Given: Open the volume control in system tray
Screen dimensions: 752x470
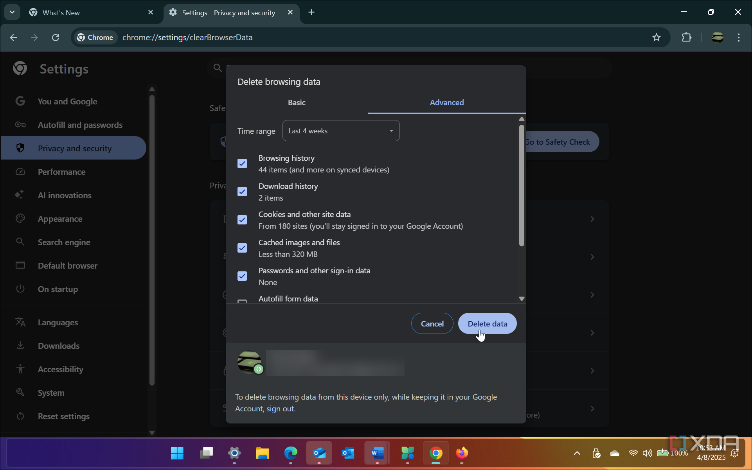Looking at the screenshot, I should (647, 453).
